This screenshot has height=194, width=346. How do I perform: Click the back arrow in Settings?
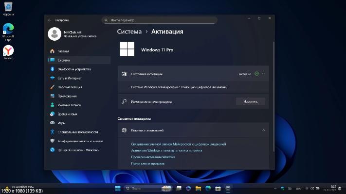[50, 20]
